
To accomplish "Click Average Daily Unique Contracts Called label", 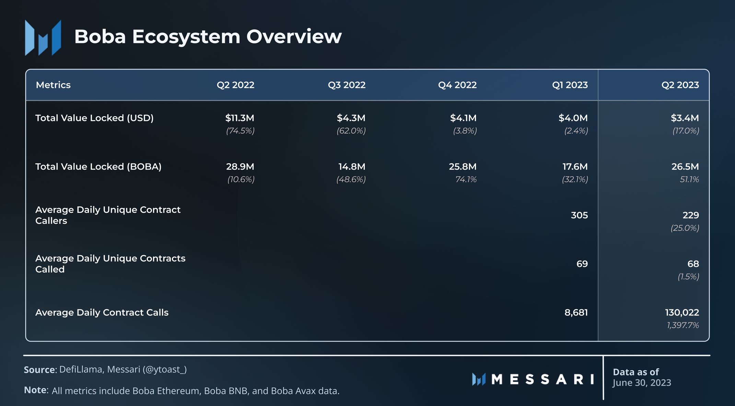I will [110, 264].
